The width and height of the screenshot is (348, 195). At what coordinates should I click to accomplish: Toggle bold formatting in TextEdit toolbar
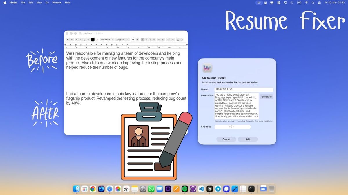[x=77, y=40]
